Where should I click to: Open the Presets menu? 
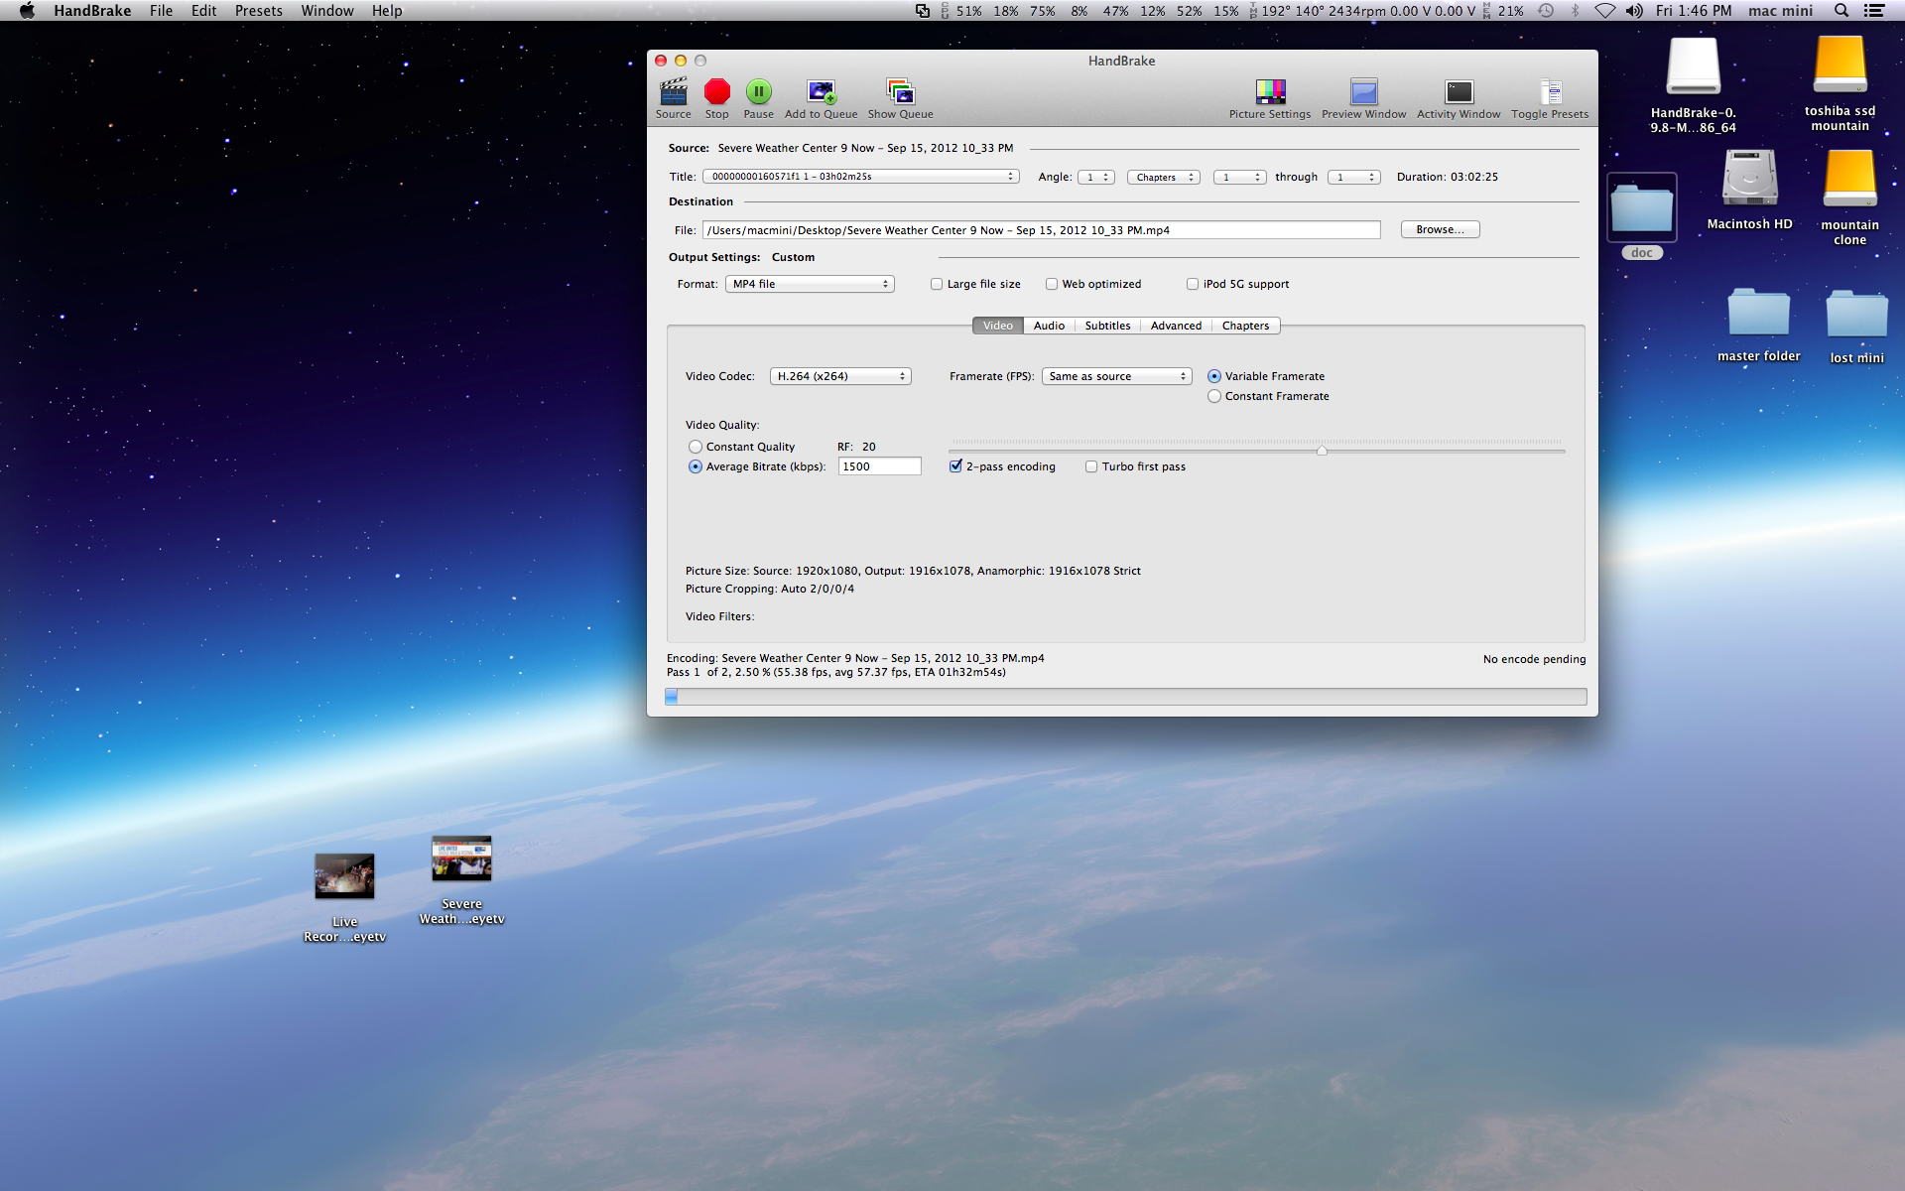click(258, 11)
